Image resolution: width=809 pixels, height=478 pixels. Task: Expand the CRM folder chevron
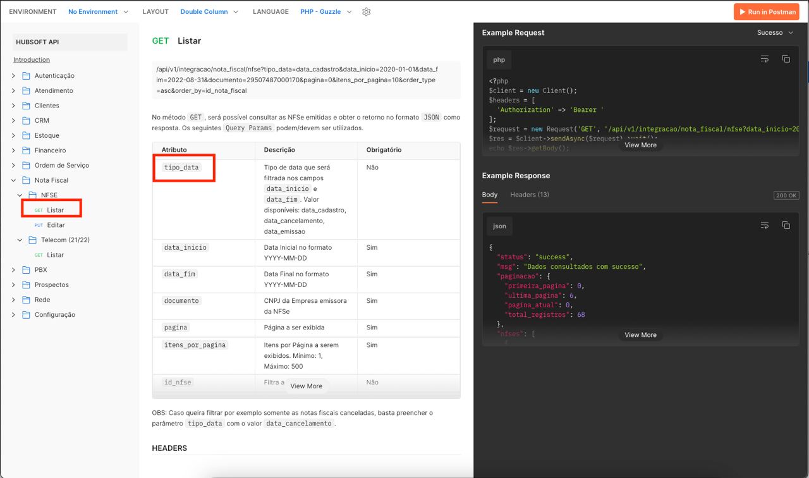click(x=13, y=120)
